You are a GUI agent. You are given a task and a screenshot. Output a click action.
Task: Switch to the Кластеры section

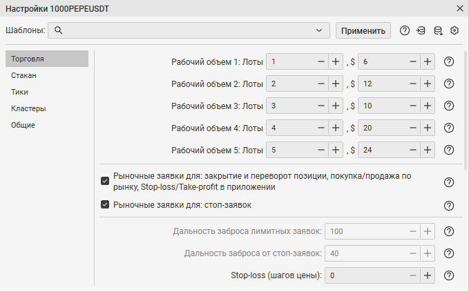[x=28, y=108]
